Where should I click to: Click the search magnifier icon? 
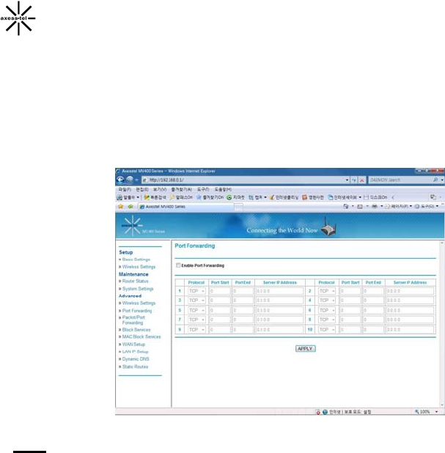[435, 180]
